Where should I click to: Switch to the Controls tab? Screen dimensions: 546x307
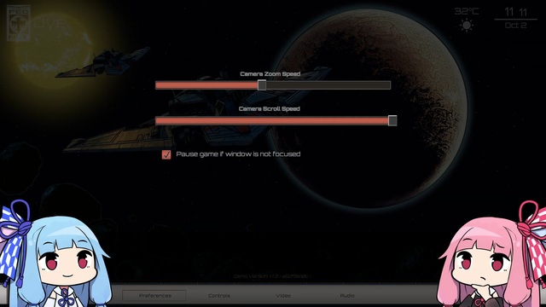point(219,296)
